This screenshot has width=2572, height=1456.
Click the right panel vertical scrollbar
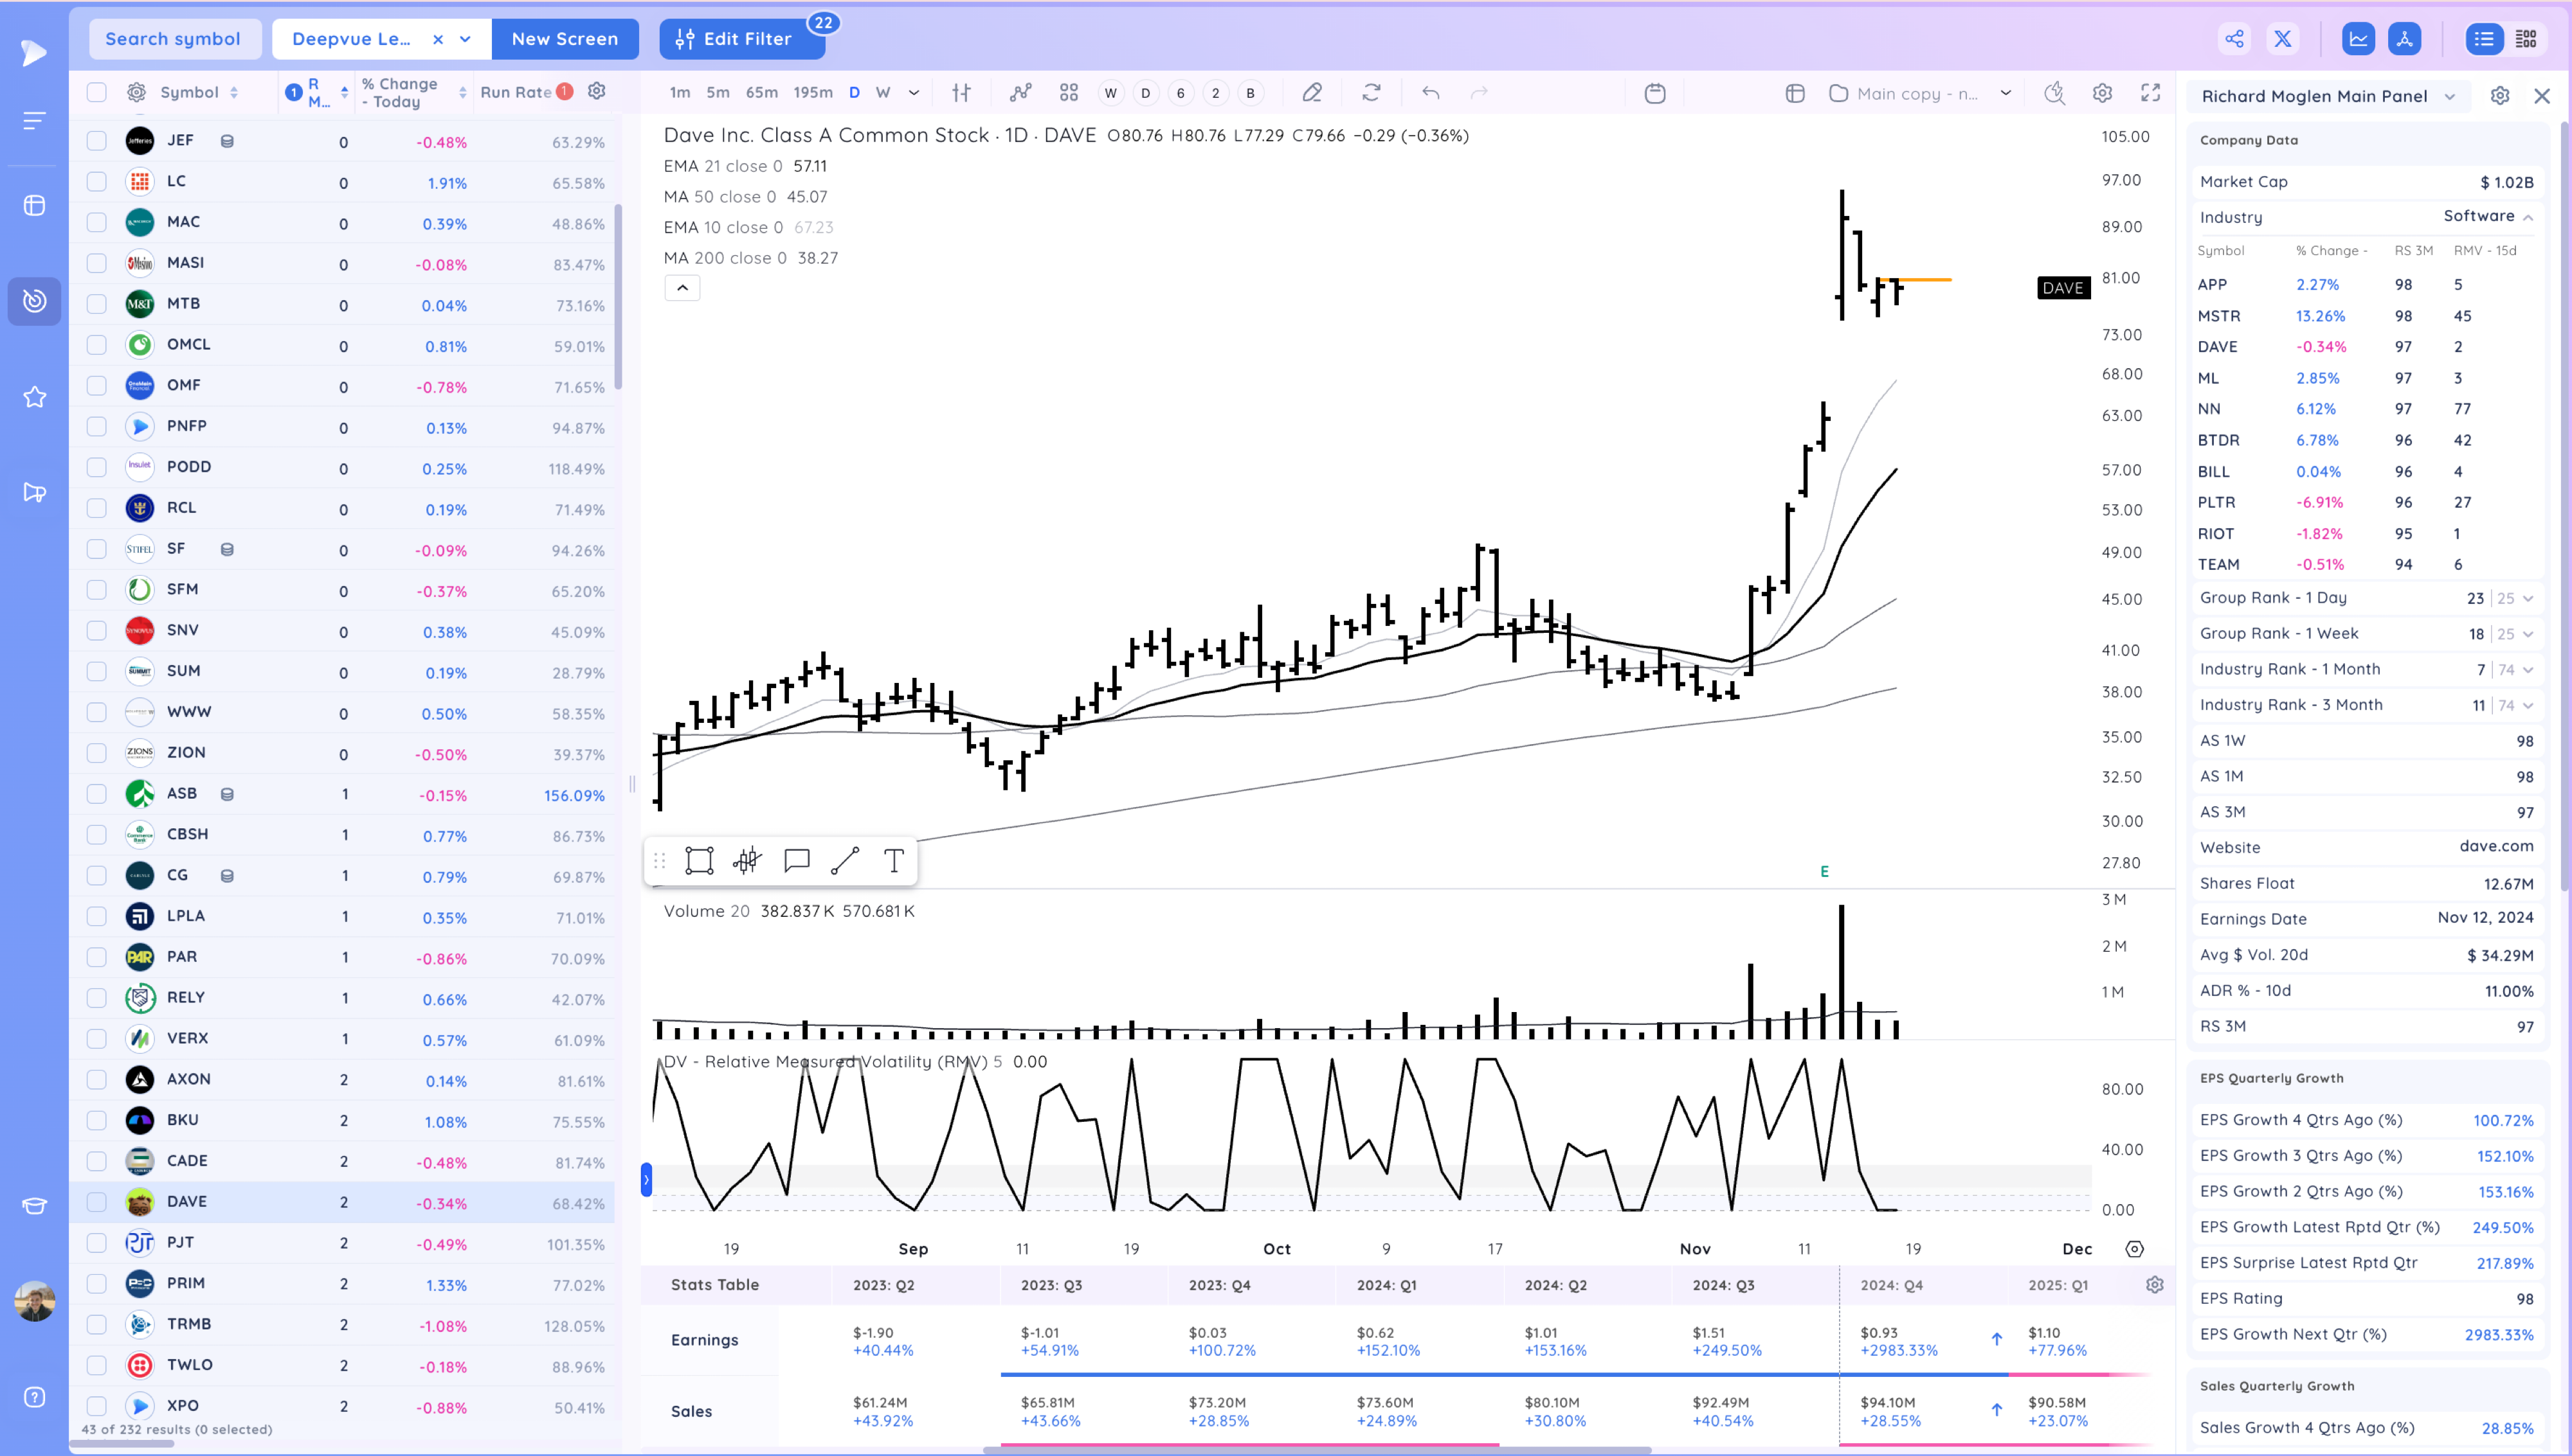click(2565, 505)
